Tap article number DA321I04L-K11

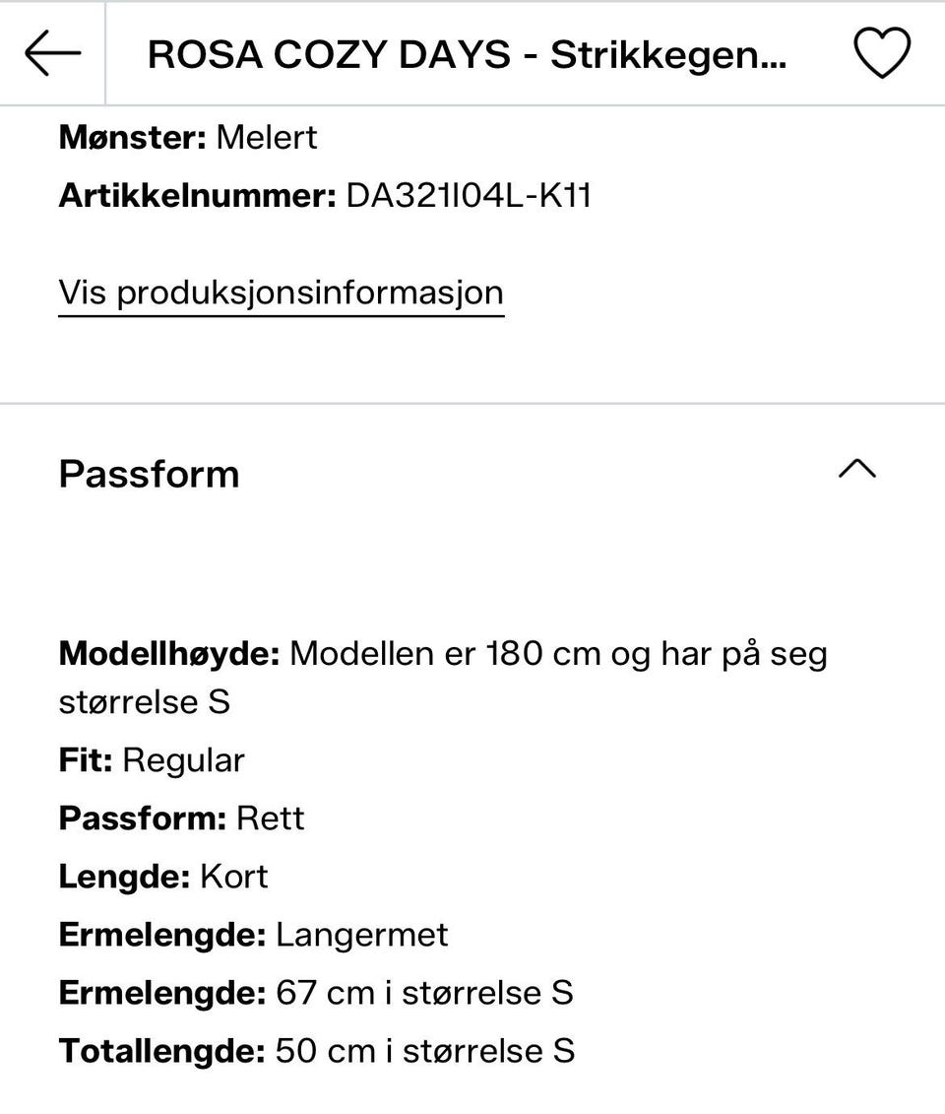click(468, 195)
